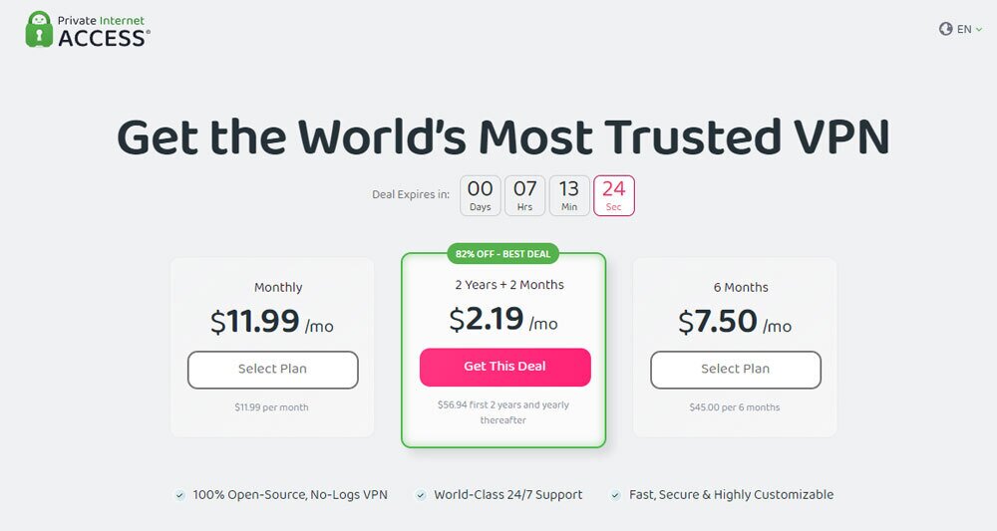
Task: Click the 2 Years + 2 Months plan title
Action: pos(509,285)
